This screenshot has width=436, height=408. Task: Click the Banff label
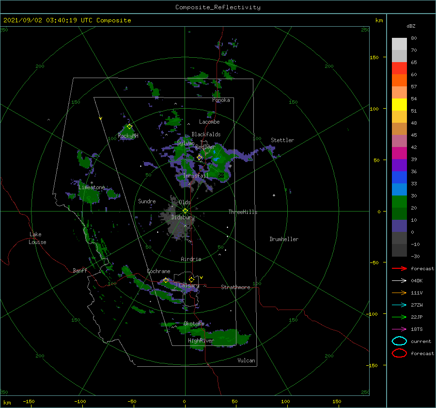pyautogui.click(x=80, y=270)
